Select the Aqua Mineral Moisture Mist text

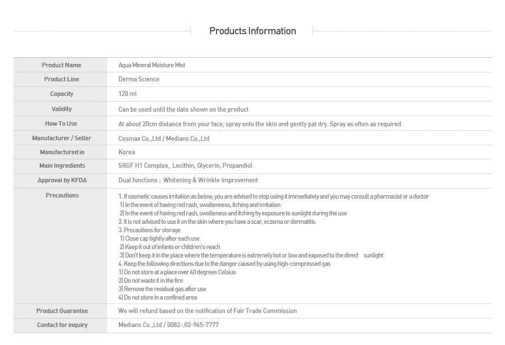[x=151, y=65]
